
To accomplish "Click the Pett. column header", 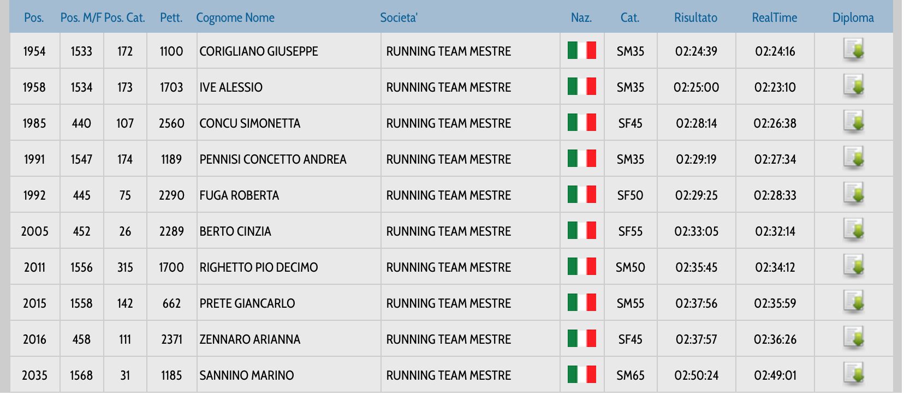I will (171, 17).
